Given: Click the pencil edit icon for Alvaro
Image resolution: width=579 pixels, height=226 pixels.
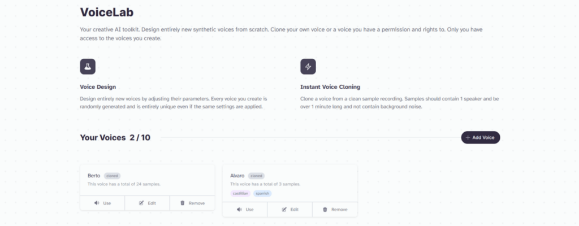Looking at the screenshot, I should [x=284, y=210].
